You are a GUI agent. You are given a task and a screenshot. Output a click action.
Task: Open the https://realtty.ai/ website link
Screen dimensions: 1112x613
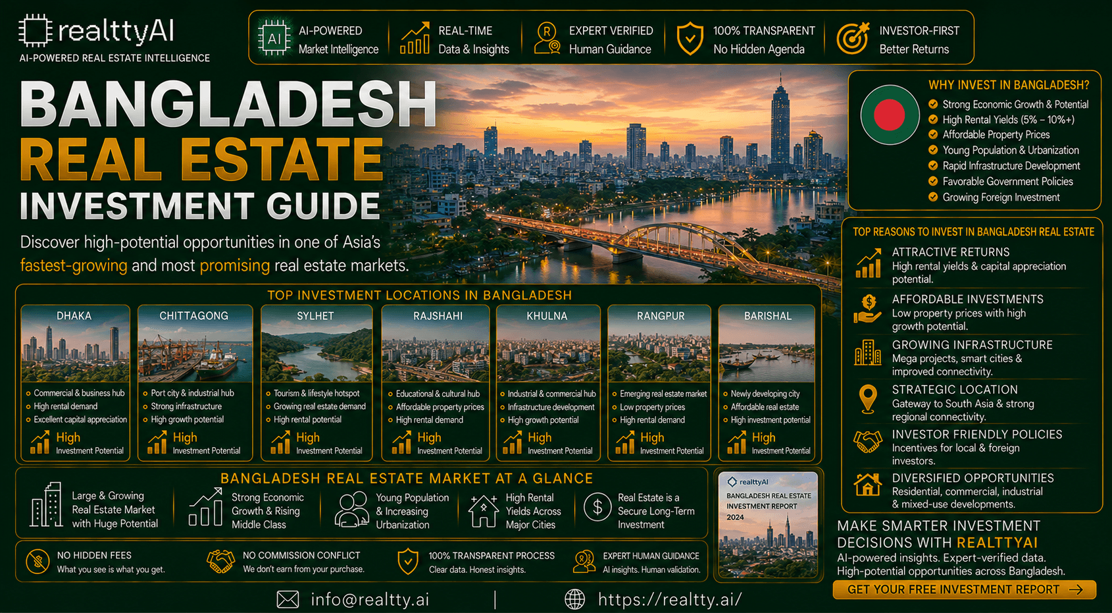(670, 599)
